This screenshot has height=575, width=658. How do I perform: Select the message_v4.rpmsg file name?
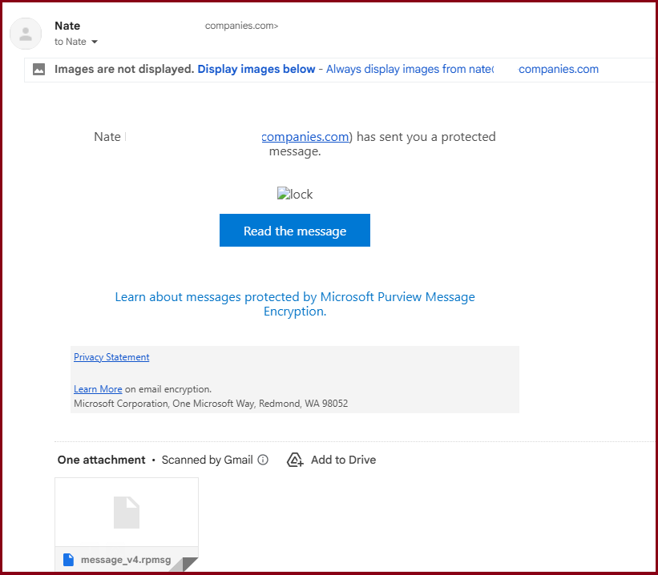[126, 560]
